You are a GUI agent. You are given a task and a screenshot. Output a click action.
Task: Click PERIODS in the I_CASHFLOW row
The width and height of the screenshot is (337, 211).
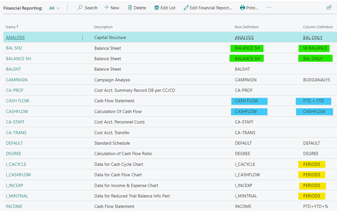point(312,175)
